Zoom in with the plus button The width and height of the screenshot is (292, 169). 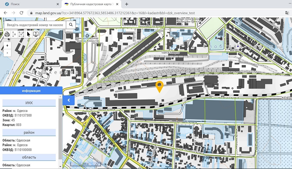(x=7, y=45)
